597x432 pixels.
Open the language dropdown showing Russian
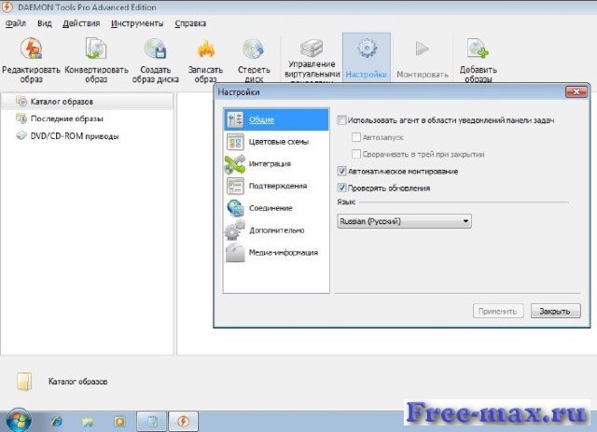click(x=404, y=221)
